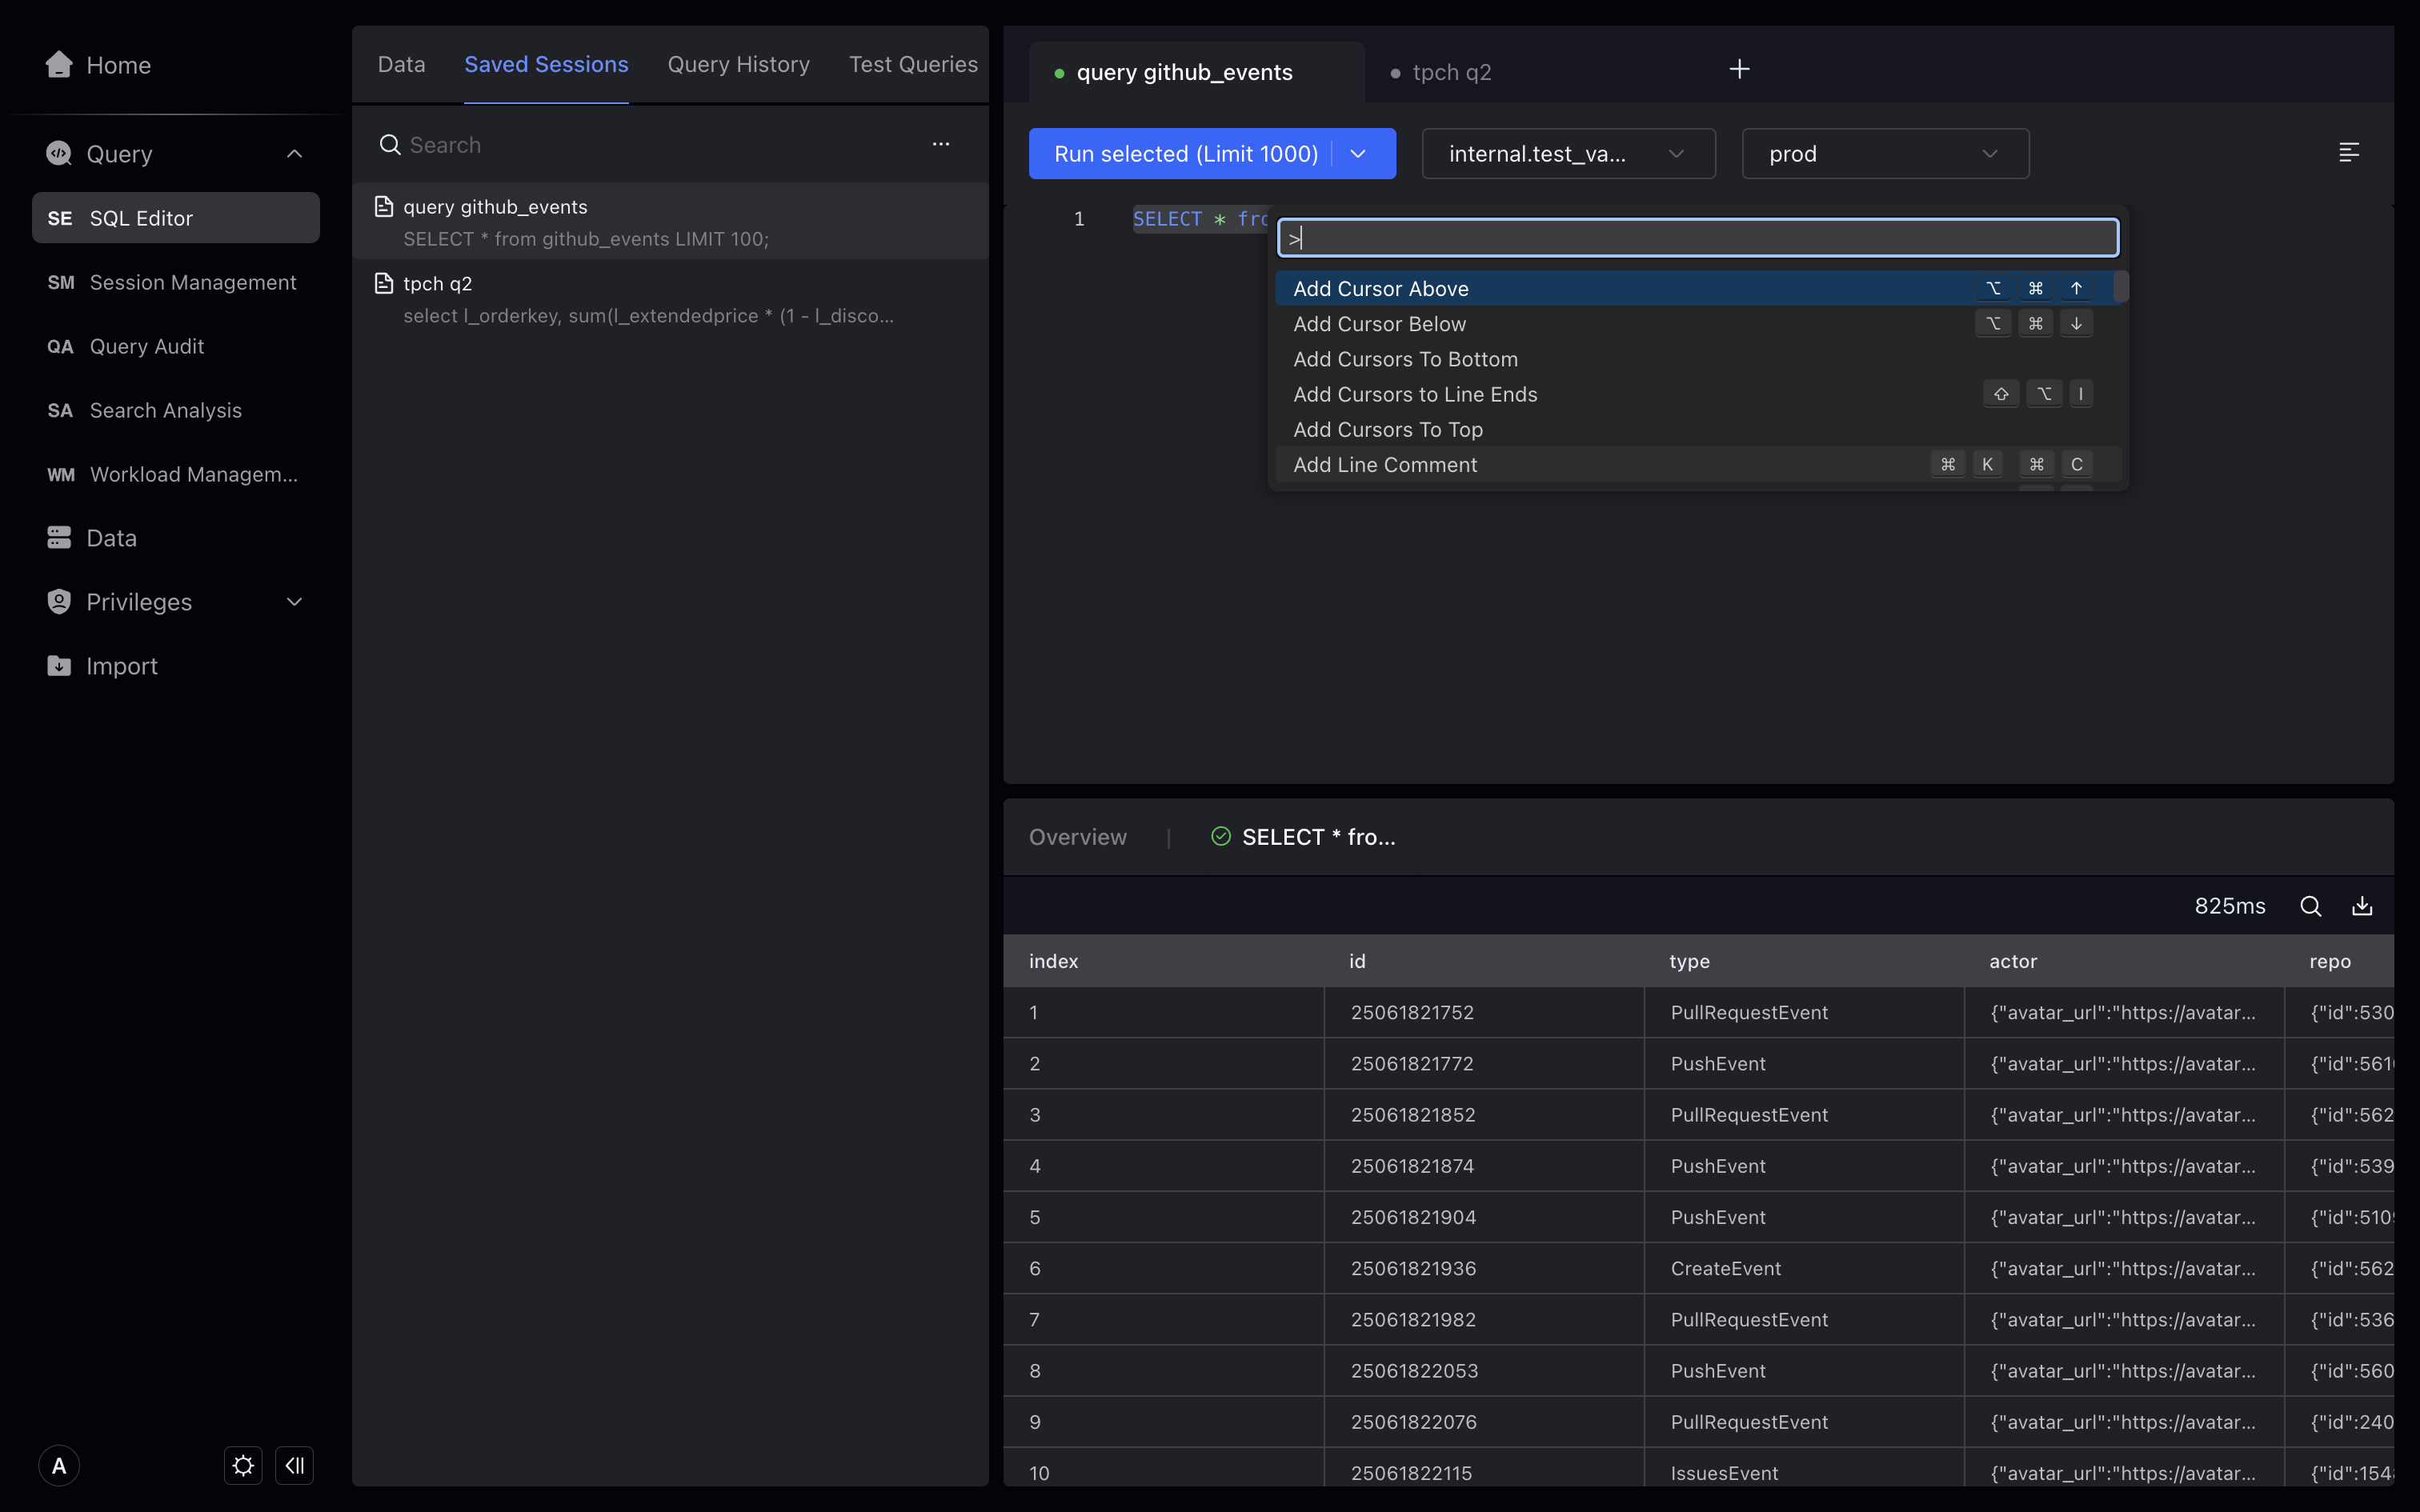The width and height of the screenshot is (2420, 1512).
Task: Collapse the Query section chevron
Action: (x=294, y=154)
